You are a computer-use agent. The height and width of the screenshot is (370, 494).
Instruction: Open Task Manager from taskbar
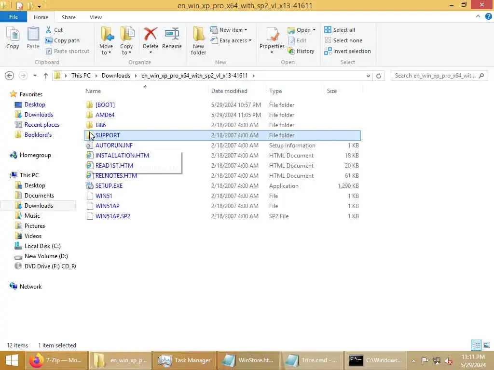tap(184, 360)
